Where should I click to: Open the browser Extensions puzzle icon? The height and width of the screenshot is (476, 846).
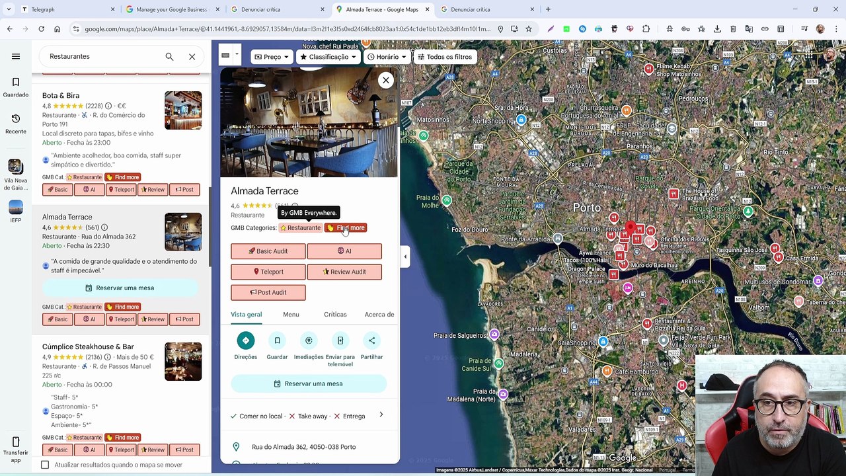(646, 29)
